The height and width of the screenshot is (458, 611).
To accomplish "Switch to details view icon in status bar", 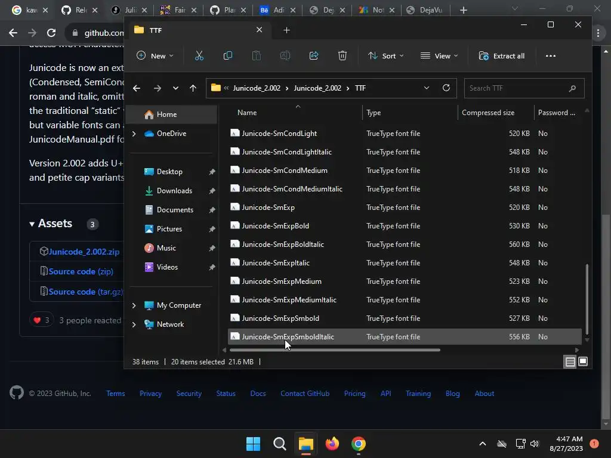I will (570, 362).
